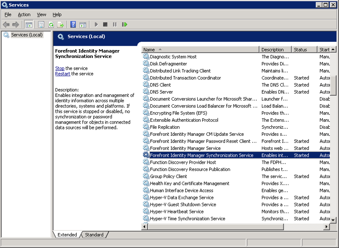The width and height of the screenshot is (339, 248).
Task: Click Started status of Group Policy Client
Action: click(x=302, y=176)
